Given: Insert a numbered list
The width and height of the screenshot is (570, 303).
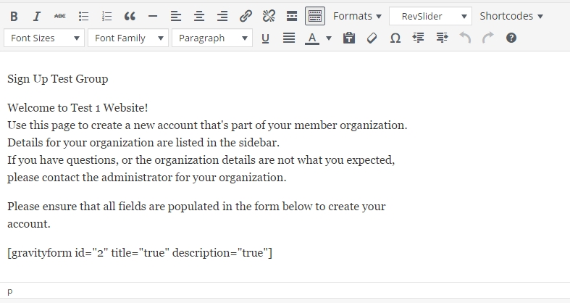Looking at the screenshot, I should pos(106,16).
